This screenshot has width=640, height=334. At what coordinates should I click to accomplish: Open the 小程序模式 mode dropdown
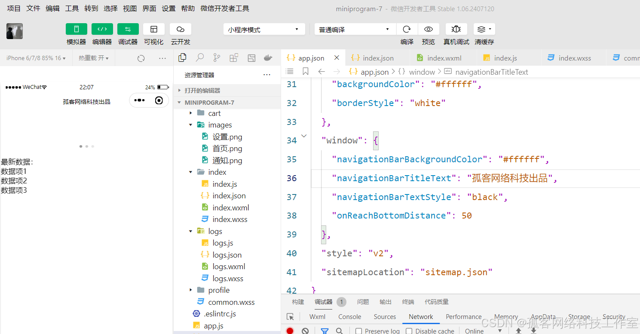coord(264,29)
